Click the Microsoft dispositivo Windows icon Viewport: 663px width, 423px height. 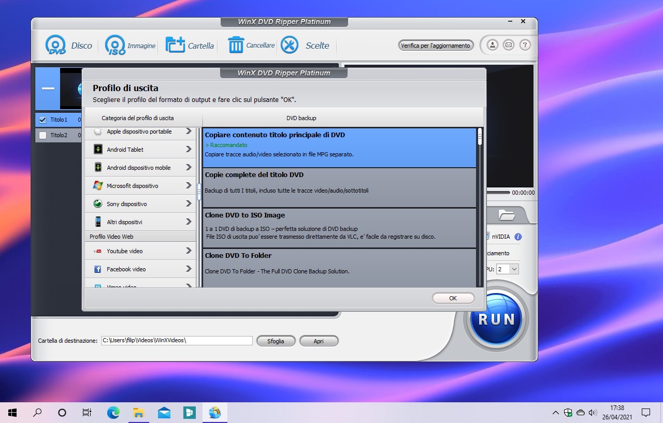98,185
